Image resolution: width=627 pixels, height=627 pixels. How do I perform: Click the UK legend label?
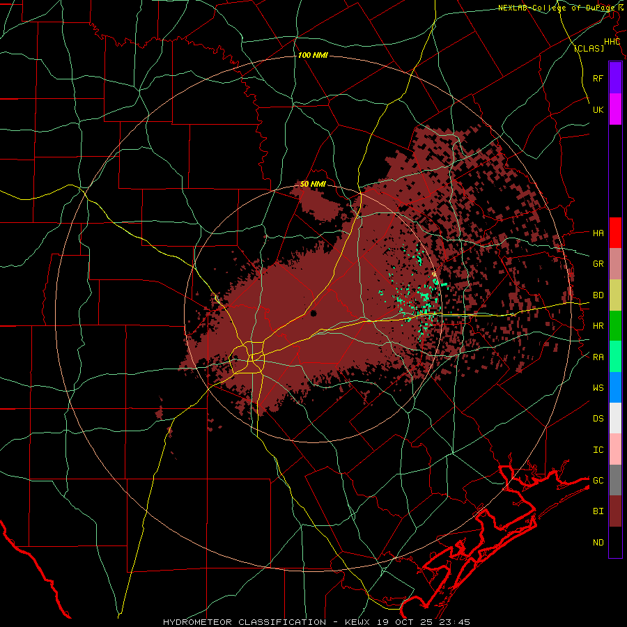pos(598,109)
